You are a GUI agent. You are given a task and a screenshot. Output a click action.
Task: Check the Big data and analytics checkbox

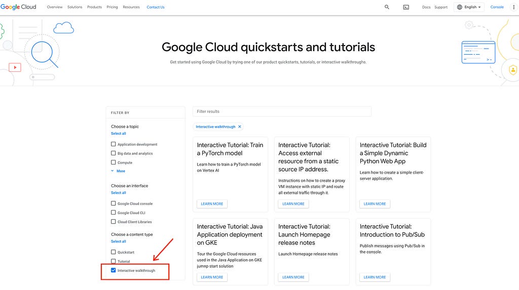(x=113, y=153)
